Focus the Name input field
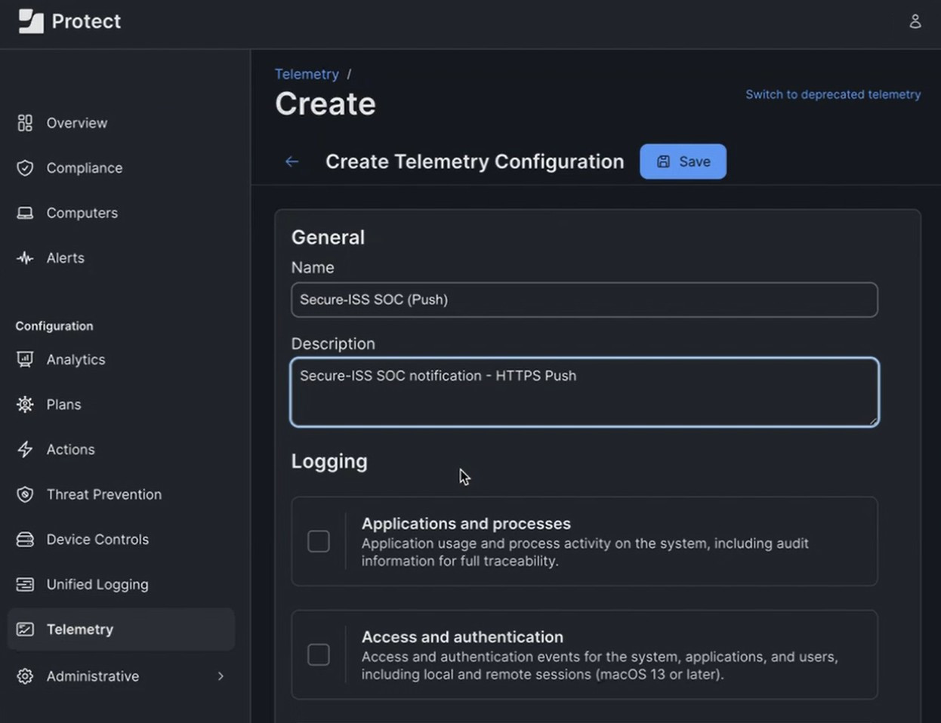This screenshot has width=941, height=723. click(x=585, y=300)
